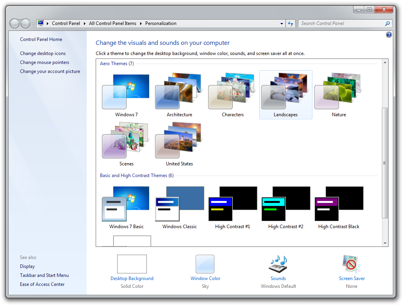Click the Personalization icon in the address bar
Image resolution: width=403 pixels, height=305 pixels.
click(x=40, y=23)
